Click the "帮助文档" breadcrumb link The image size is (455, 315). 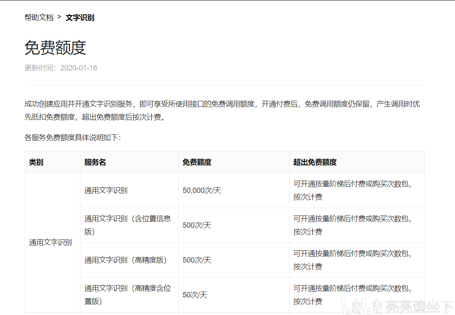pyautogui.click(x=39, y=18)
